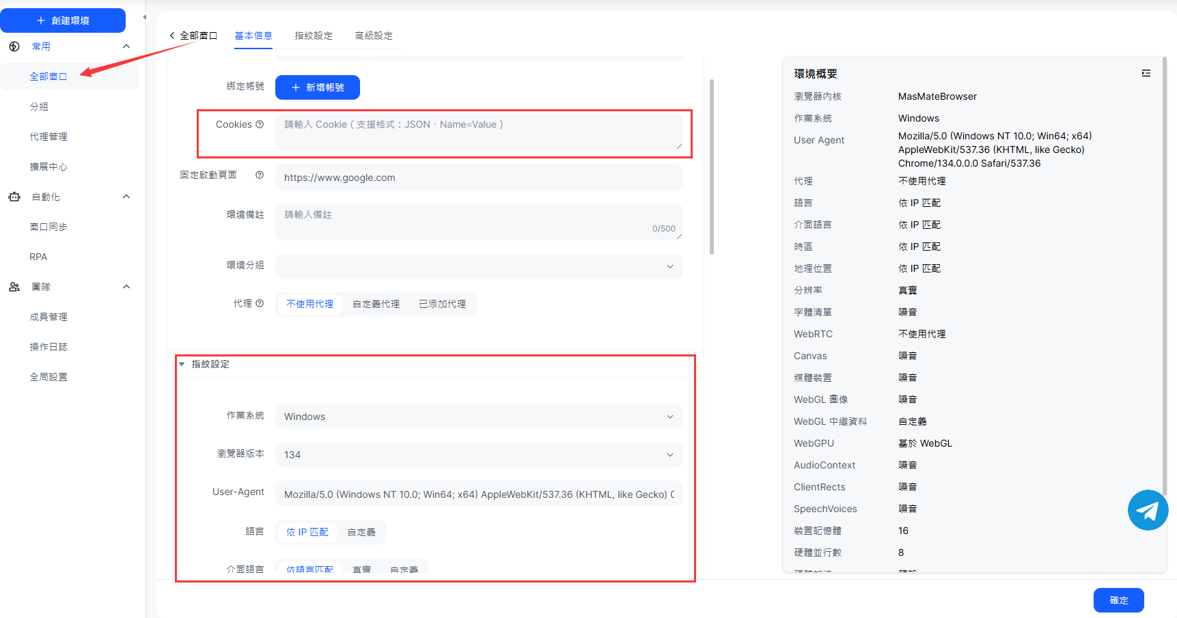This screenshot has width=1177, height=618.
Task: Select the 不使用代理 proxy option
Action: (x=309, y=304)
